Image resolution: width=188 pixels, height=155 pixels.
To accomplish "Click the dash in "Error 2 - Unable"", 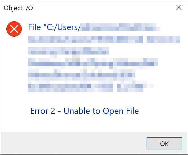I will pyautogui.click(x=59, y=111).
